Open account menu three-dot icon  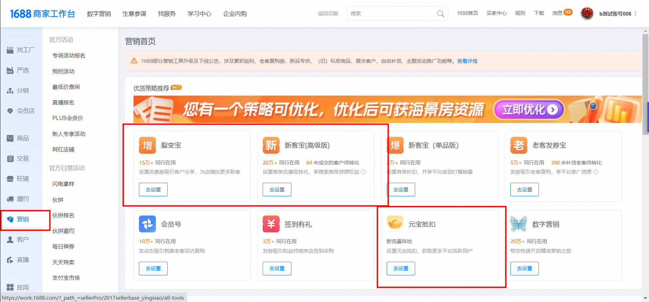(635, 14)
